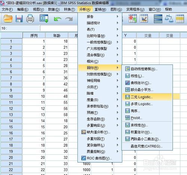
Task: Click the icon beside 多项 Logistic
Action: [128, 104]
